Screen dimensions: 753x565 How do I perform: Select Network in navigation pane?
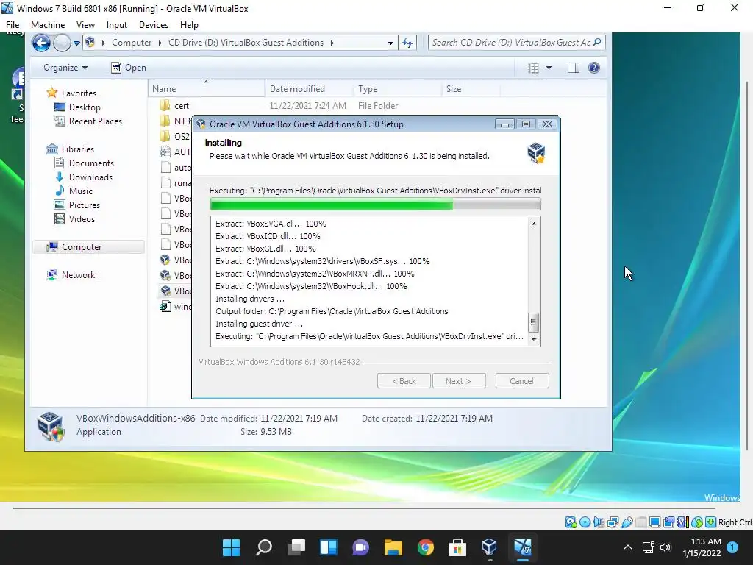71,275
